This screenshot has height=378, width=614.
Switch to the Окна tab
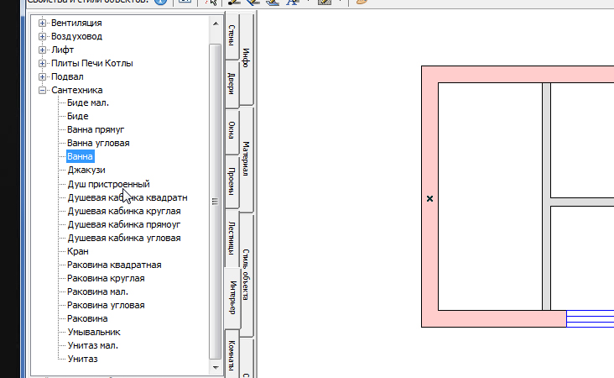[231, 130]
